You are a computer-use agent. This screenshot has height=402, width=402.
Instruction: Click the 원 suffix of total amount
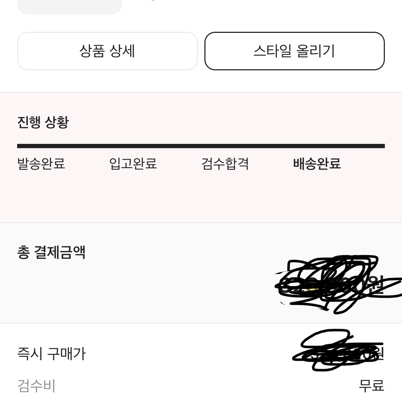(377, 285)
